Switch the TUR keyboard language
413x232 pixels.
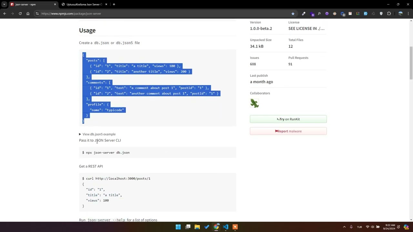click(359, 227)
